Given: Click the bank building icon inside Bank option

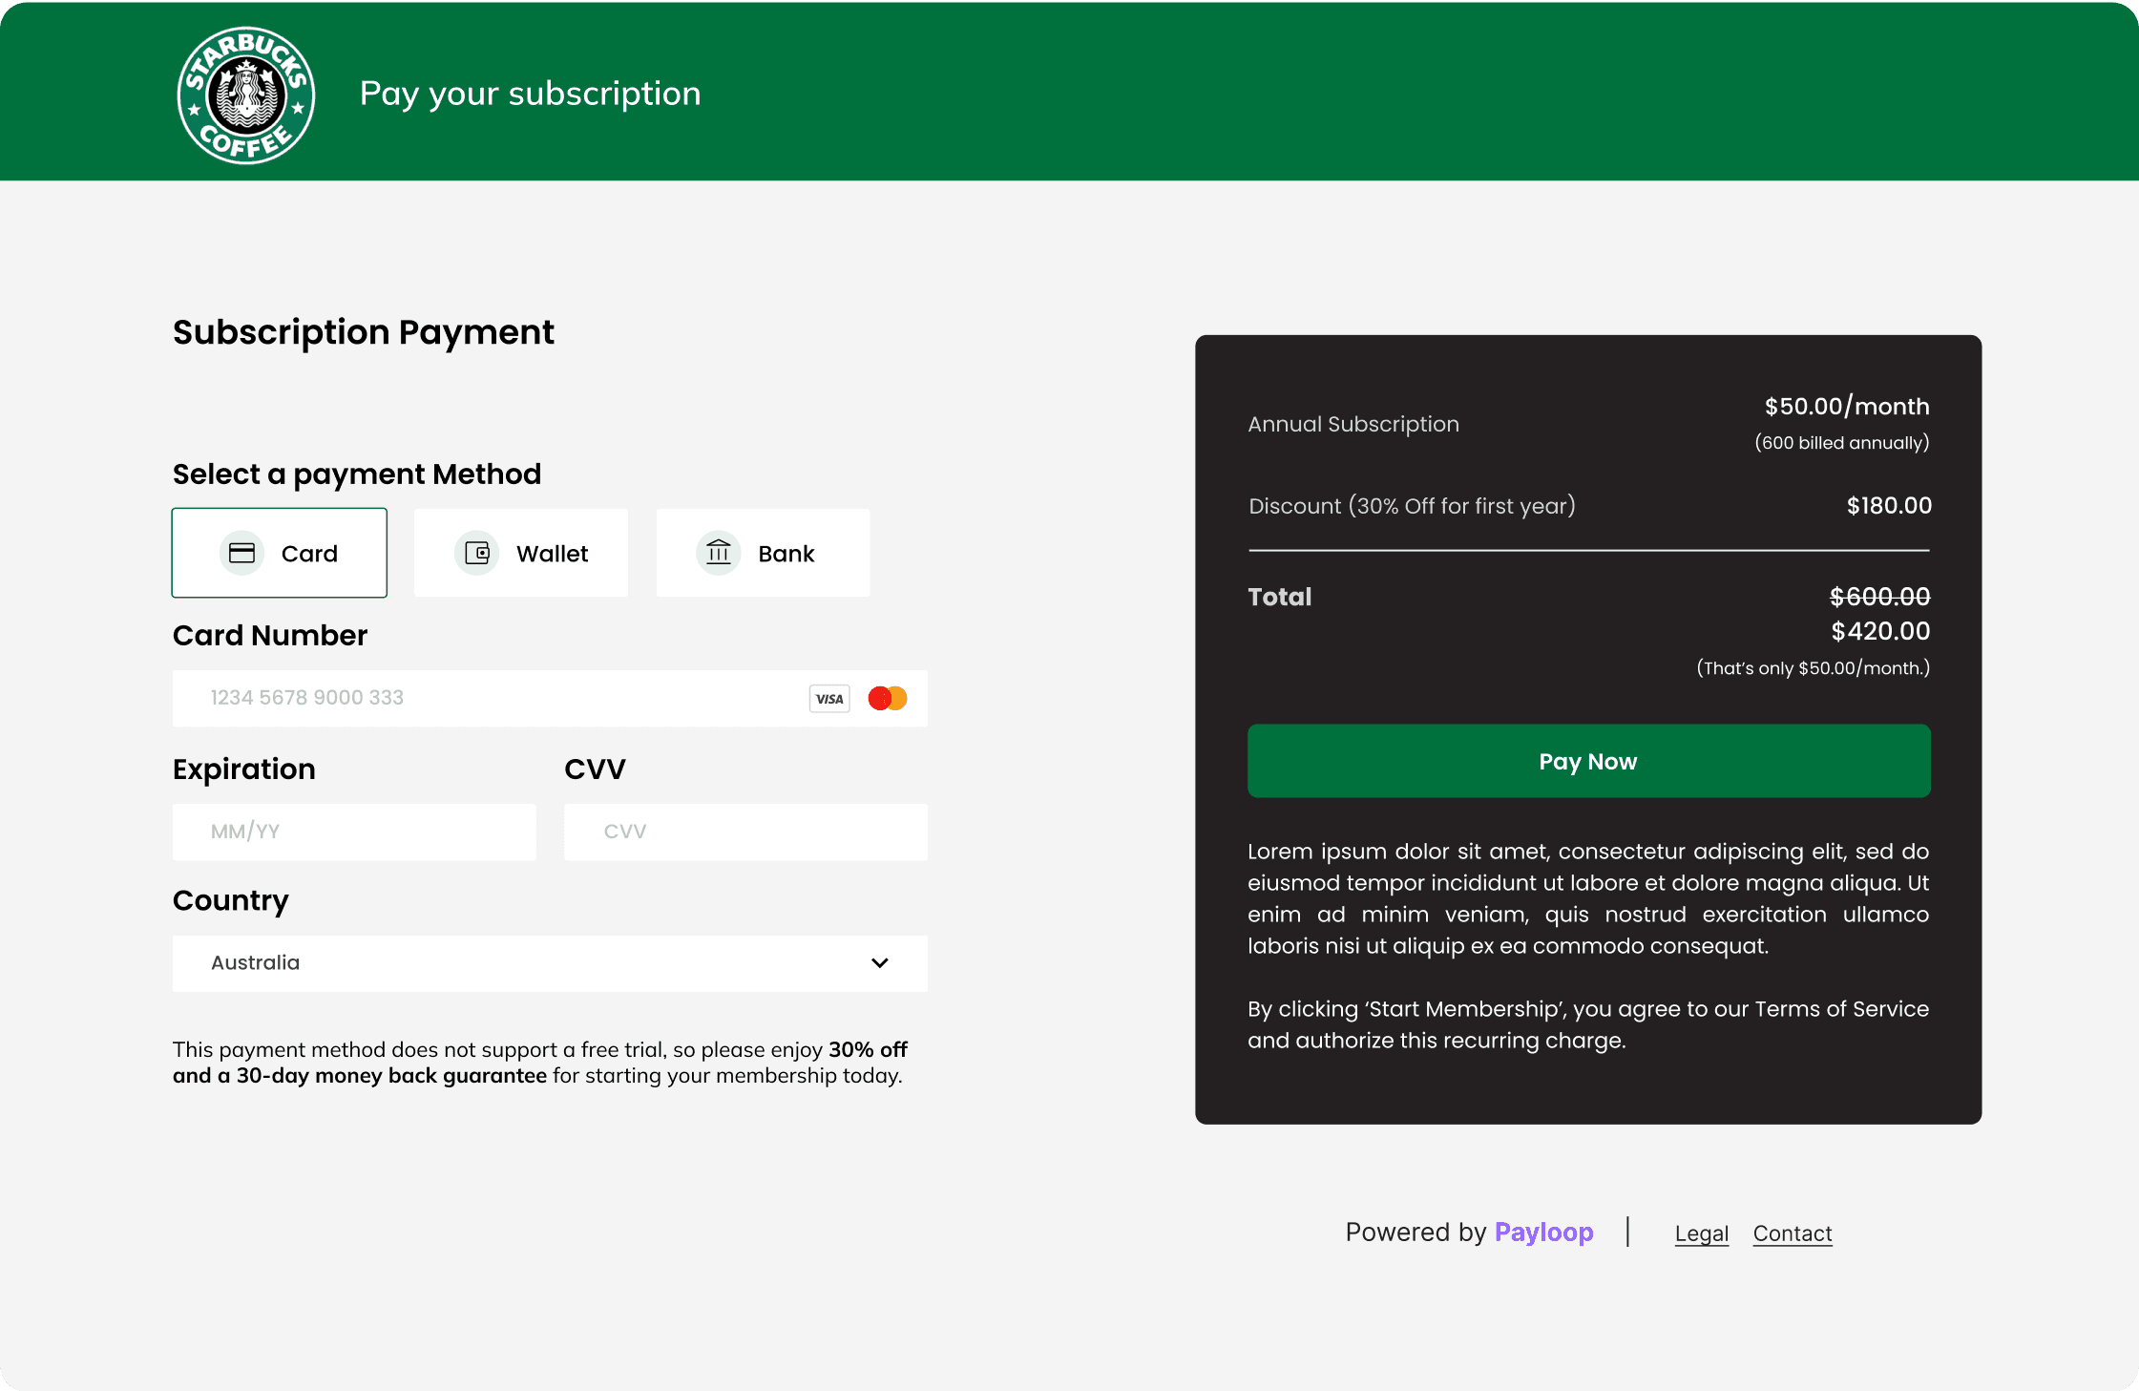Looking at the screenshot, I should coord(718,552).
